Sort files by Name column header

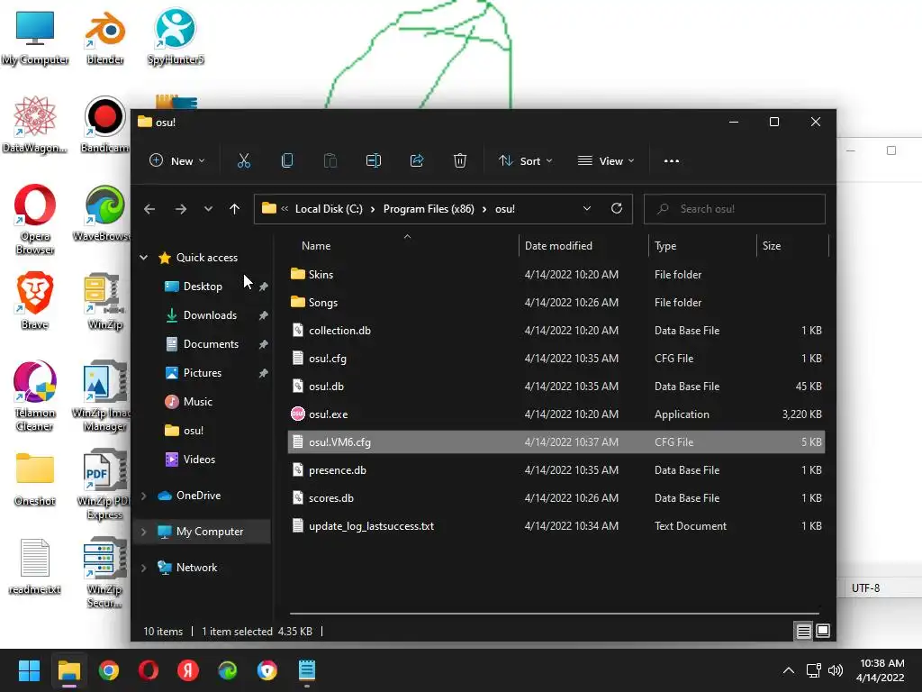tap(402, 246)
